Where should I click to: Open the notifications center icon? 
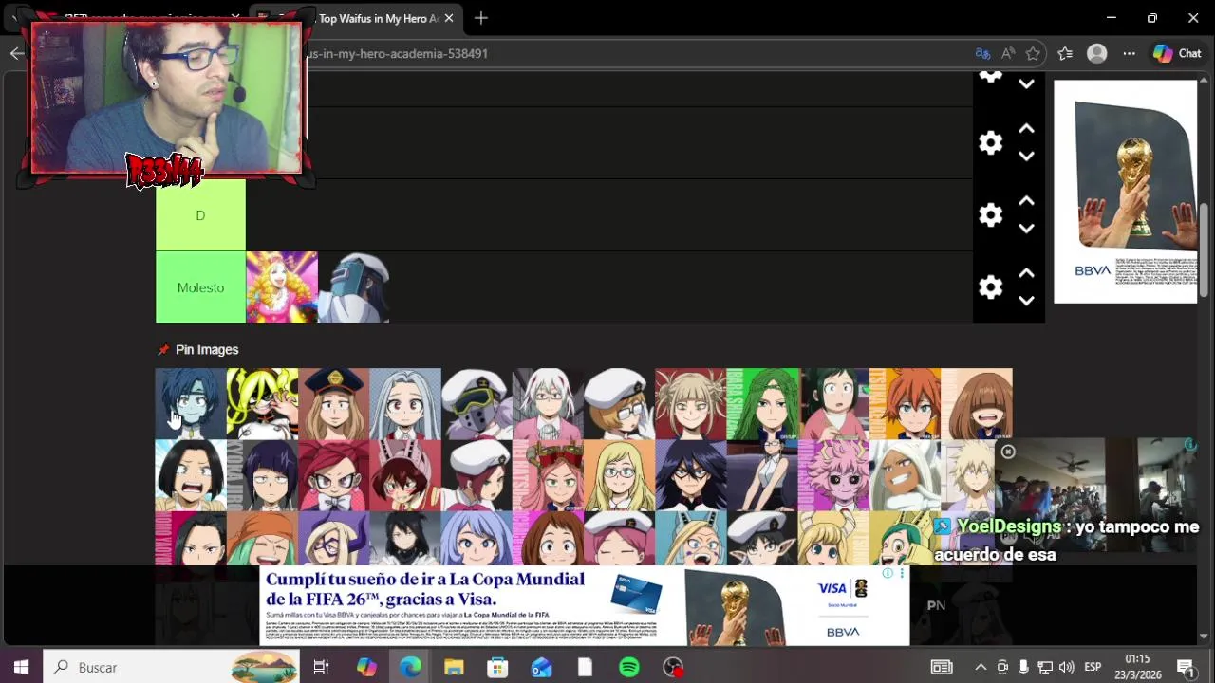click(1185, 667)
